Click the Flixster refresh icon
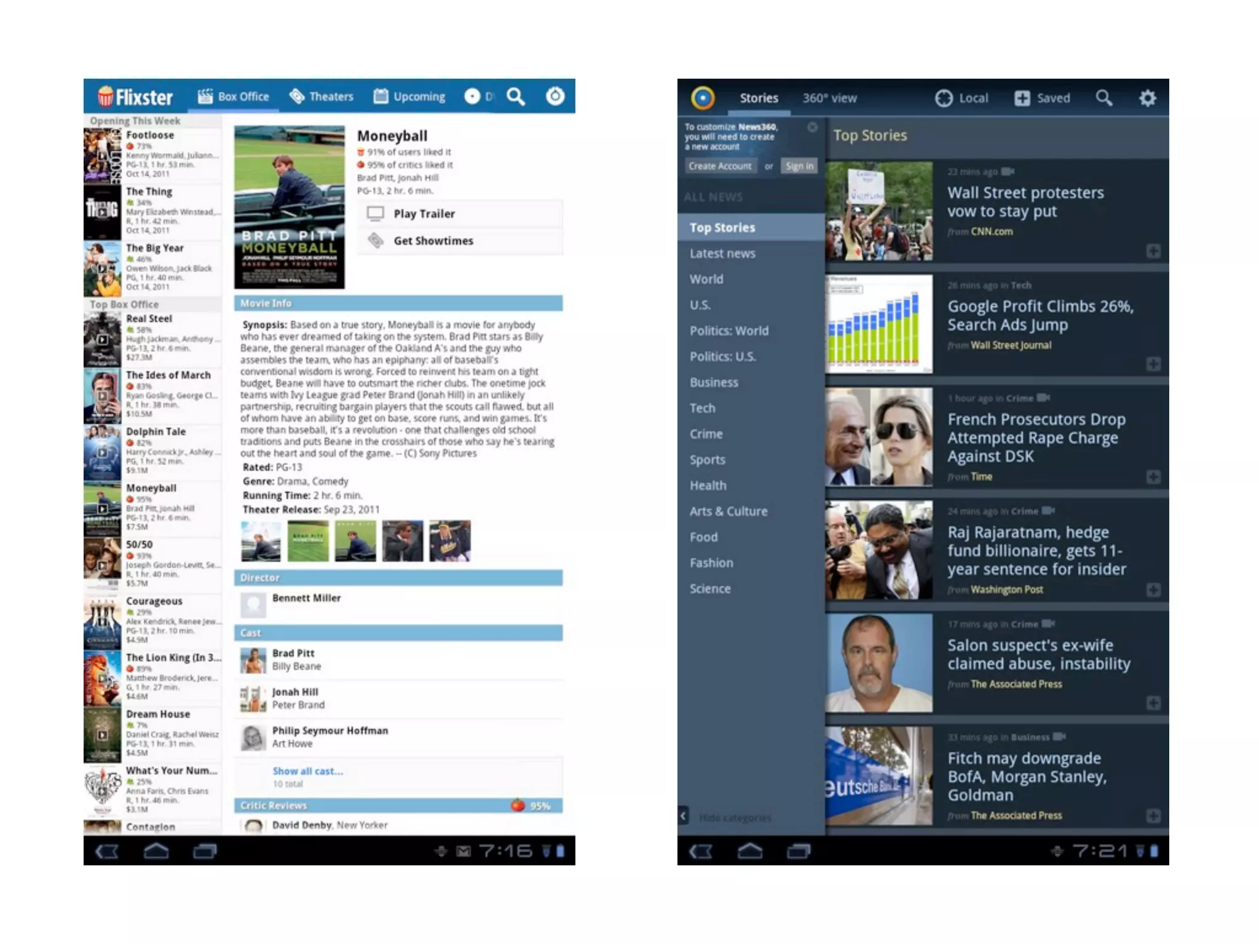 click(555, 96)
